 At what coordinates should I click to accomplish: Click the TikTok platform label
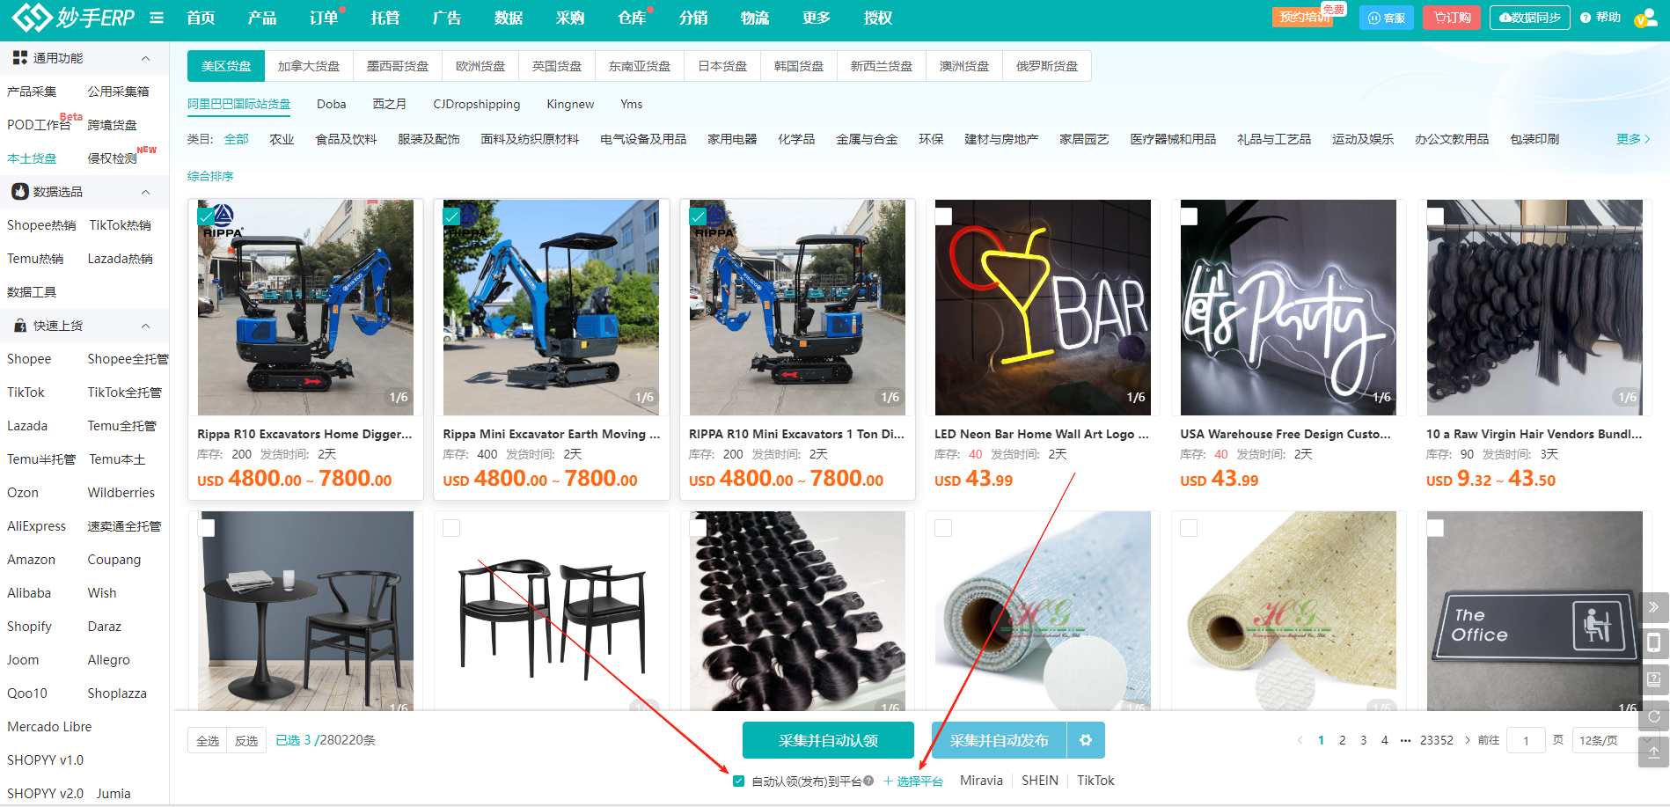(1095, 781)
